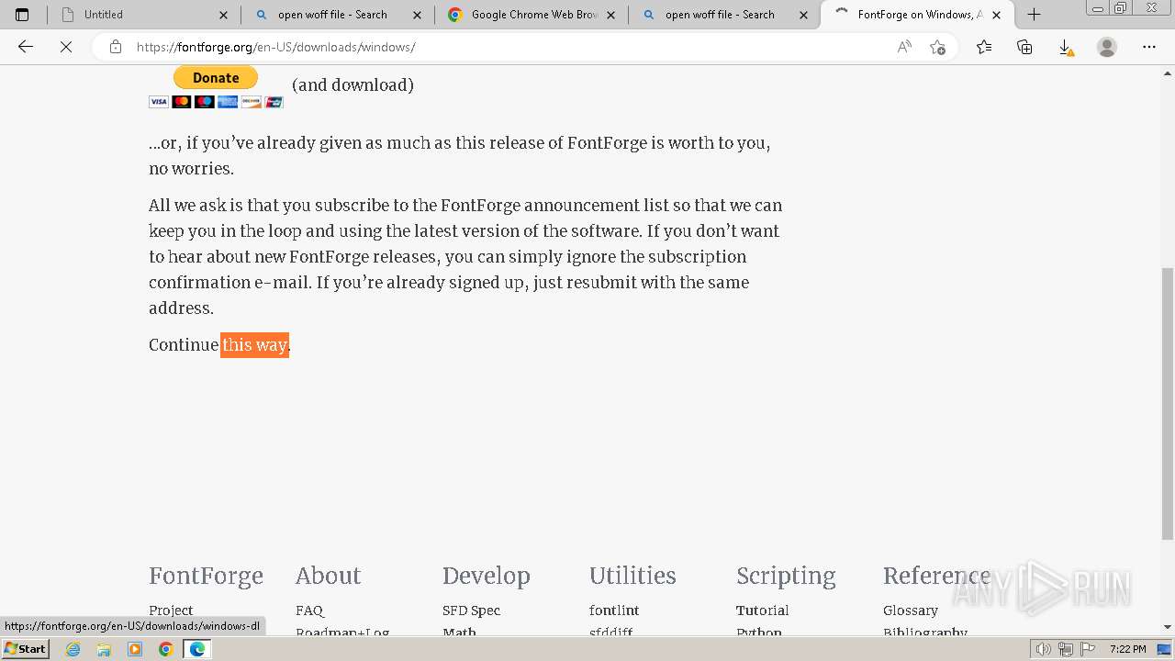
Task: Open Read aloud icon in address bar
Action: (904, 47)
